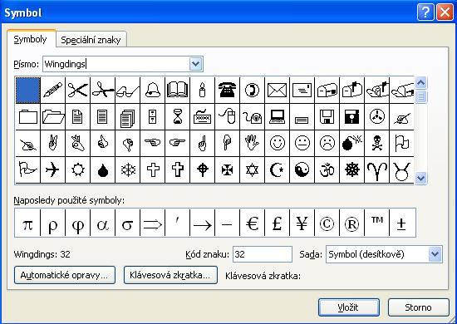This screenshot has width=457, height=324.
Task: Select the highlighted blank space symbol cell
Action: pyautogui.click(x=28, y=90)
